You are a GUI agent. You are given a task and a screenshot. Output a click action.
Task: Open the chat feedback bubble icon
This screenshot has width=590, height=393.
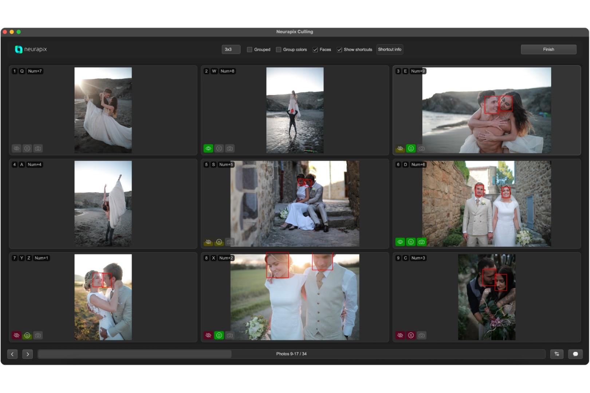tap(575, 354)
